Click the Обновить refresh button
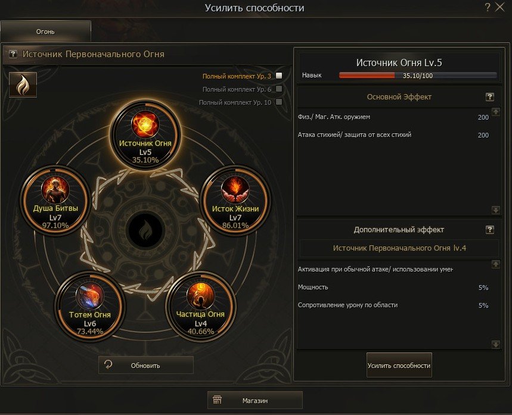This screenshot has width=512, height=415. pos(145,365)
